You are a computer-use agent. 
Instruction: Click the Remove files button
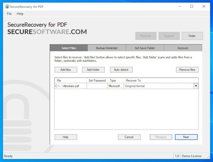tap(187, 70)
